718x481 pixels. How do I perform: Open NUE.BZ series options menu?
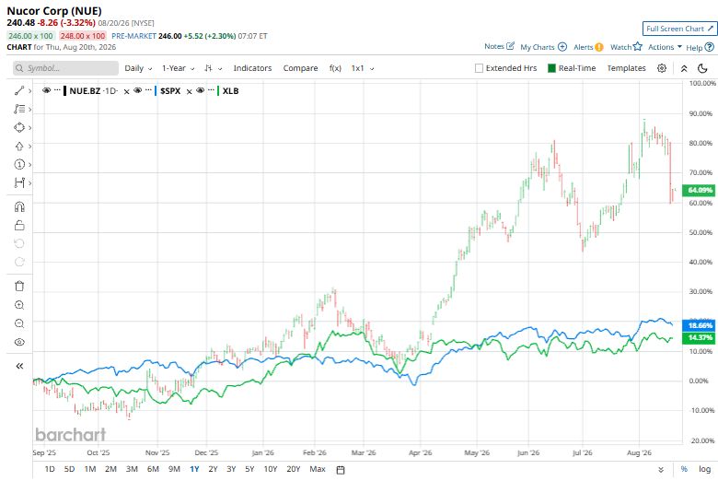[57, 90]
